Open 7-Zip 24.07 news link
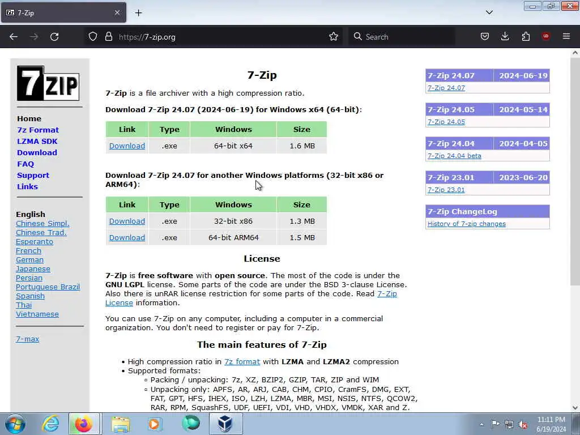This screenshot has height=435, width=580. 446,88
